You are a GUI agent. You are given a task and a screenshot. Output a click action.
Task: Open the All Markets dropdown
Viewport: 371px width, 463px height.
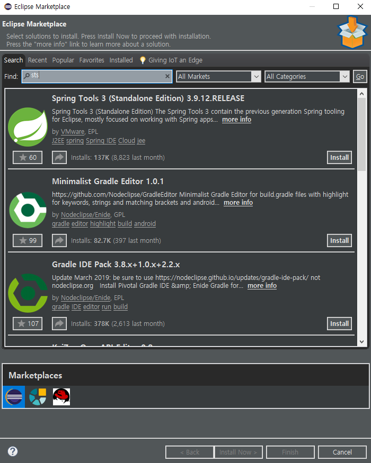pos(219,77)
